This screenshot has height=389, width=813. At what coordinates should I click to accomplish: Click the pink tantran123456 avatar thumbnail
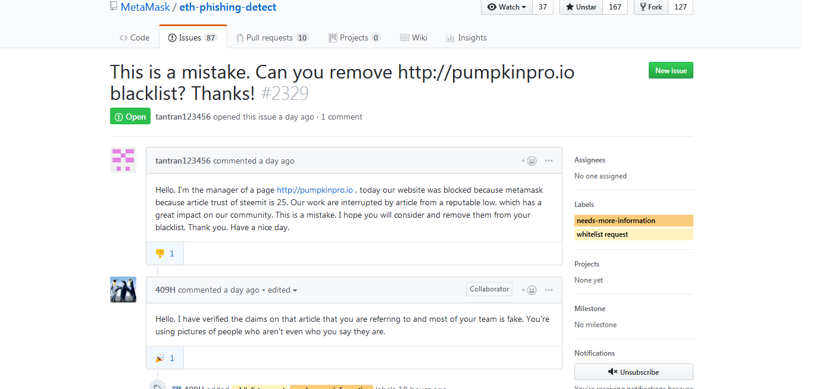click(x=123, y=160)
